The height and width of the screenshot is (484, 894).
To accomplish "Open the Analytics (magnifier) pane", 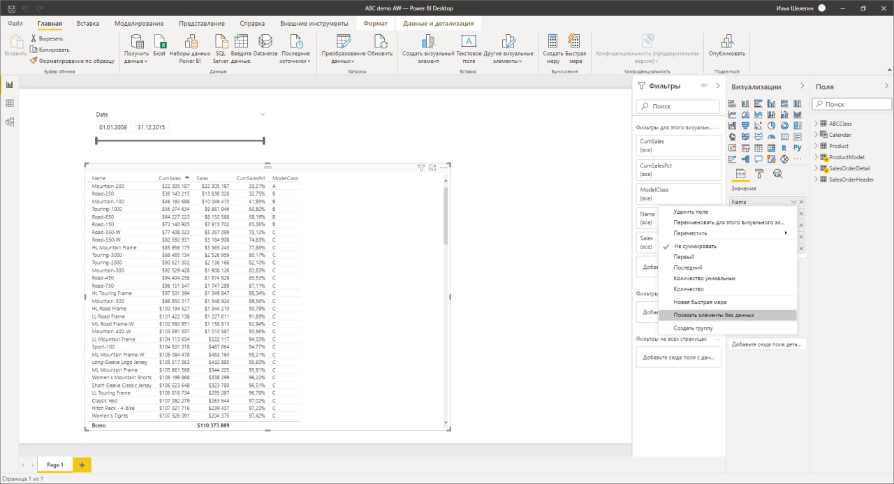I will (777, 174).
